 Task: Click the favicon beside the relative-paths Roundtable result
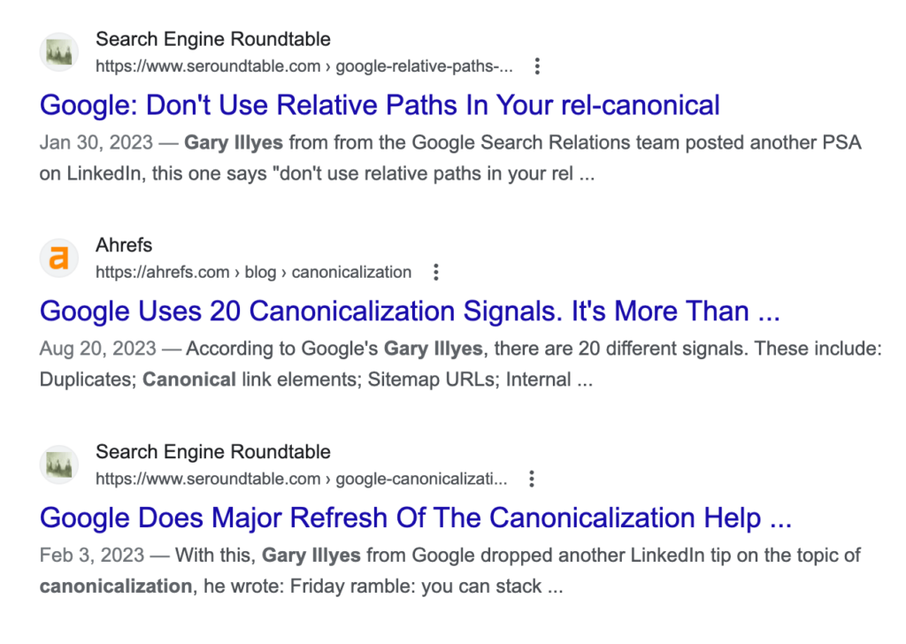(x=59, y=53)
